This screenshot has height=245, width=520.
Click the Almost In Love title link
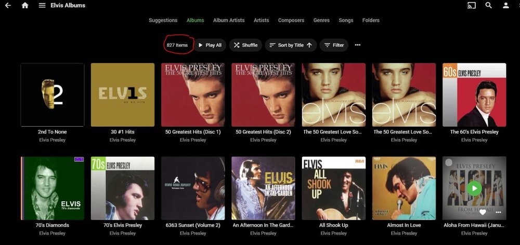[x=404, y=225]
